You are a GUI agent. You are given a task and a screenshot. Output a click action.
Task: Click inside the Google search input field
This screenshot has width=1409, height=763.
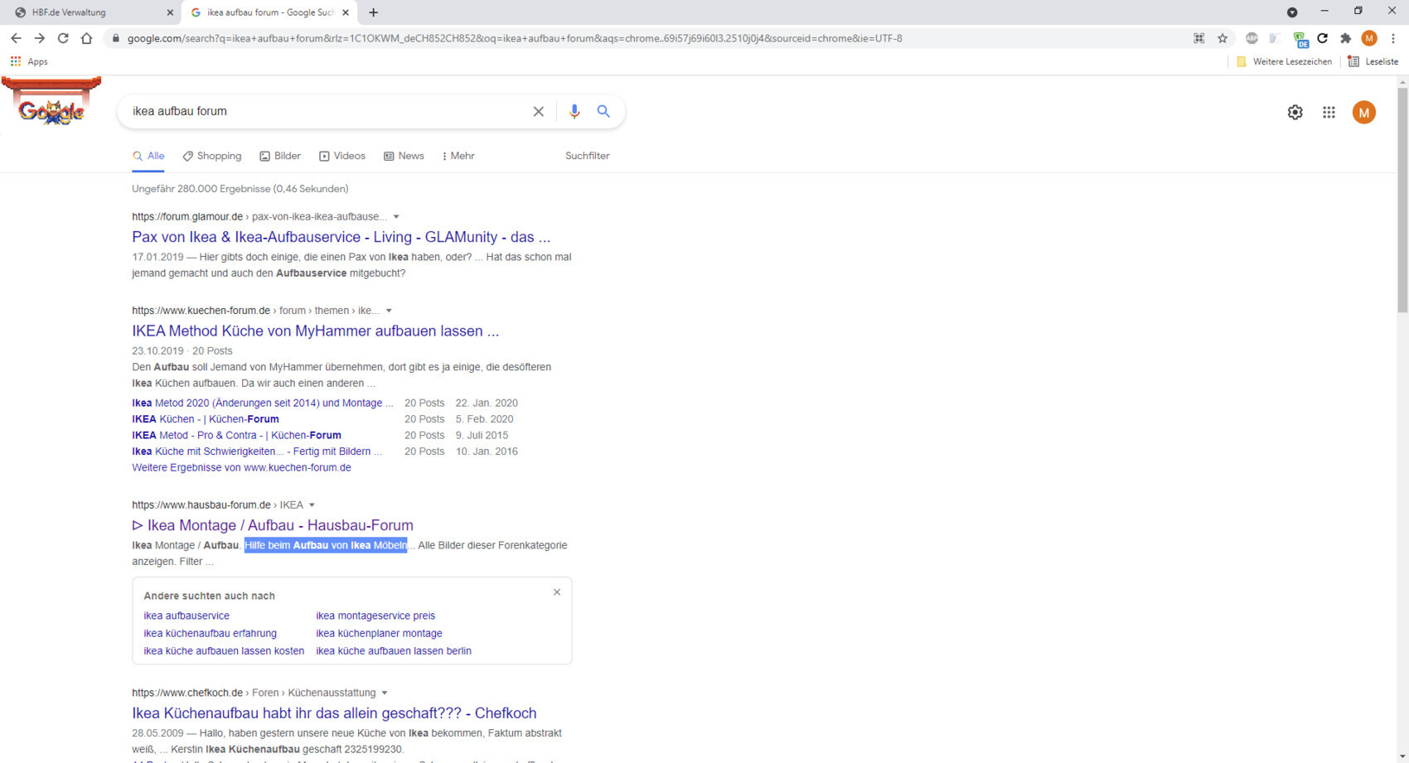point(323,112)
